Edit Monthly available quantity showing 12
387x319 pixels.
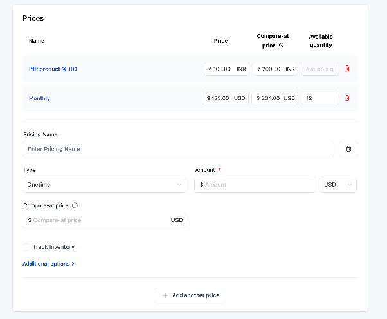coord(320,98)
